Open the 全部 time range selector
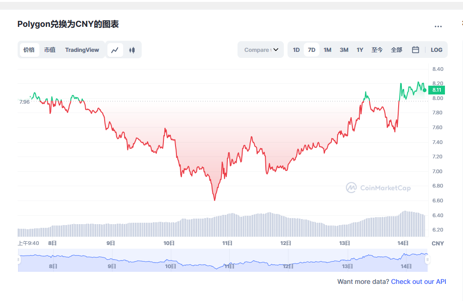 [396, 50]
